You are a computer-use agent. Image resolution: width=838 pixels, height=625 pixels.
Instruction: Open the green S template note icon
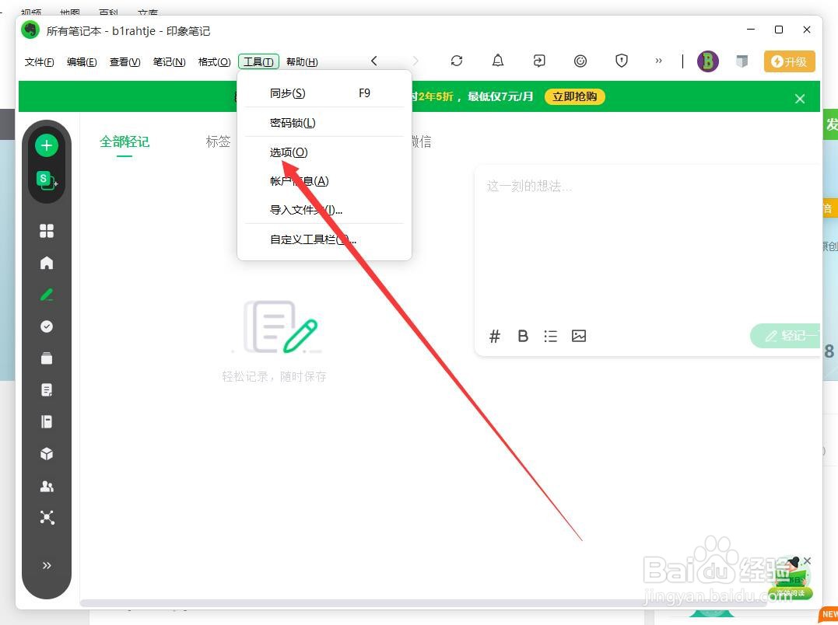(x=47, y=180)
